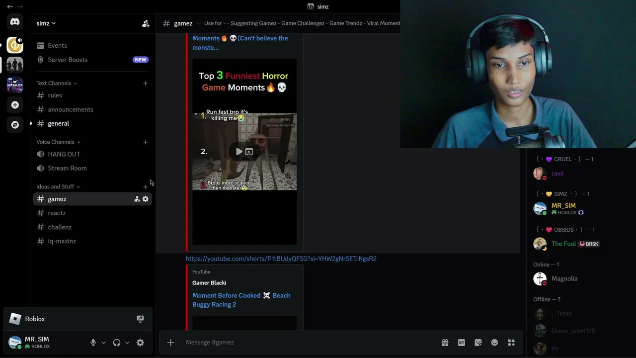
Task: Expand the simz server dropdown menu
Action: 46,23
